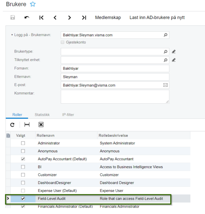Toggle the AutoPay Accountant role checkbox
Screen dimensions: 205x214
tap(23, 159)
